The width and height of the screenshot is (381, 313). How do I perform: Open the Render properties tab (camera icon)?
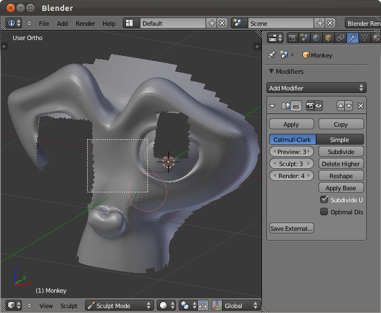[293, 38]
